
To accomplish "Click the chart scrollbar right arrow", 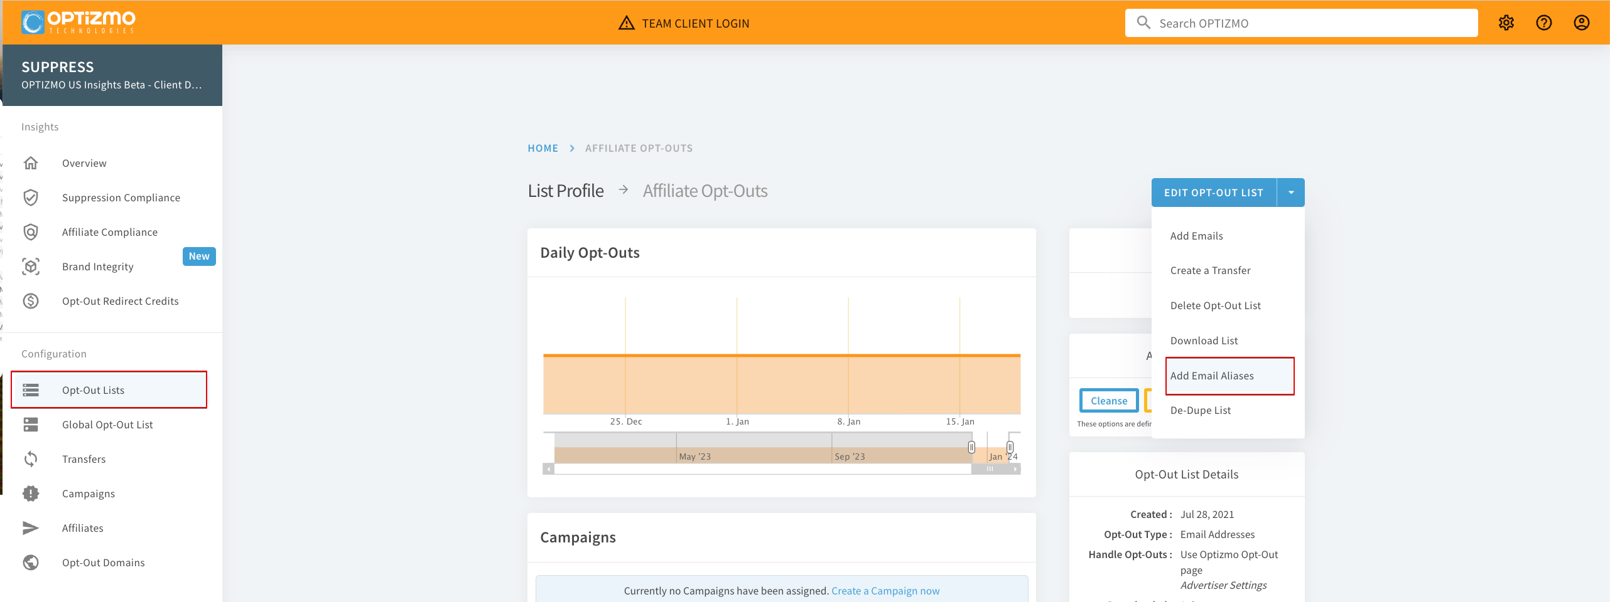I will (1015, 469).
